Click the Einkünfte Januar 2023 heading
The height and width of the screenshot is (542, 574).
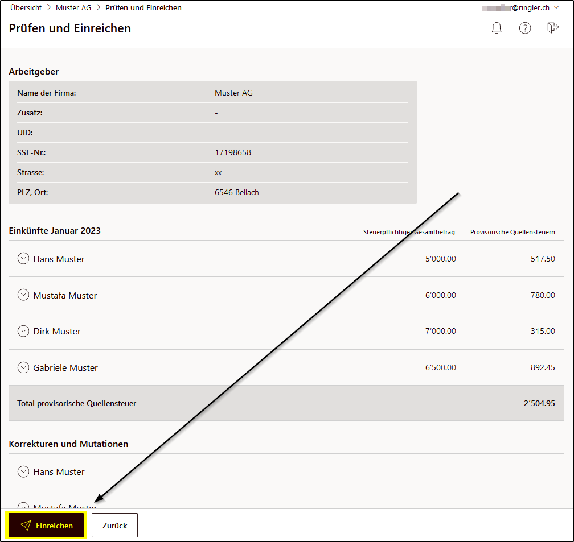pyautogui.click(x=55, y=231)
